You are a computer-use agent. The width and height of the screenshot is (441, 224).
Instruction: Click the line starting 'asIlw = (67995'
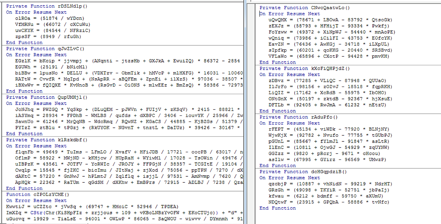click(327, 159)
